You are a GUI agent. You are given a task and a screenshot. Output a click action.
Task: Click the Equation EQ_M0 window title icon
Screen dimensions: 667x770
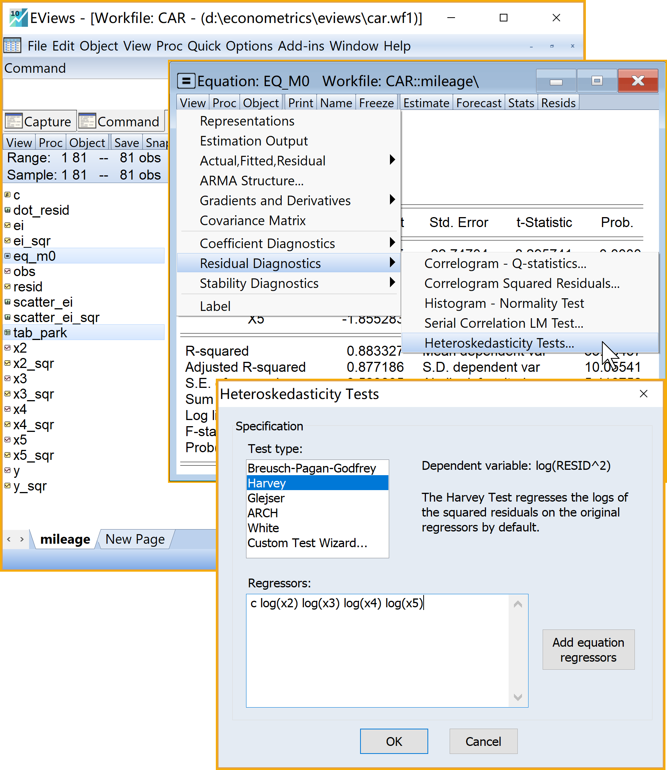pyautogui.click(x=186, y=81)
